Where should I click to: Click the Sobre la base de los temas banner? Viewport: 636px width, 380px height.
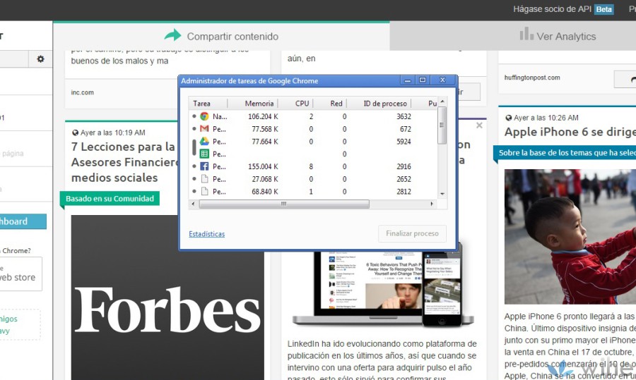(x=565, y=153)
